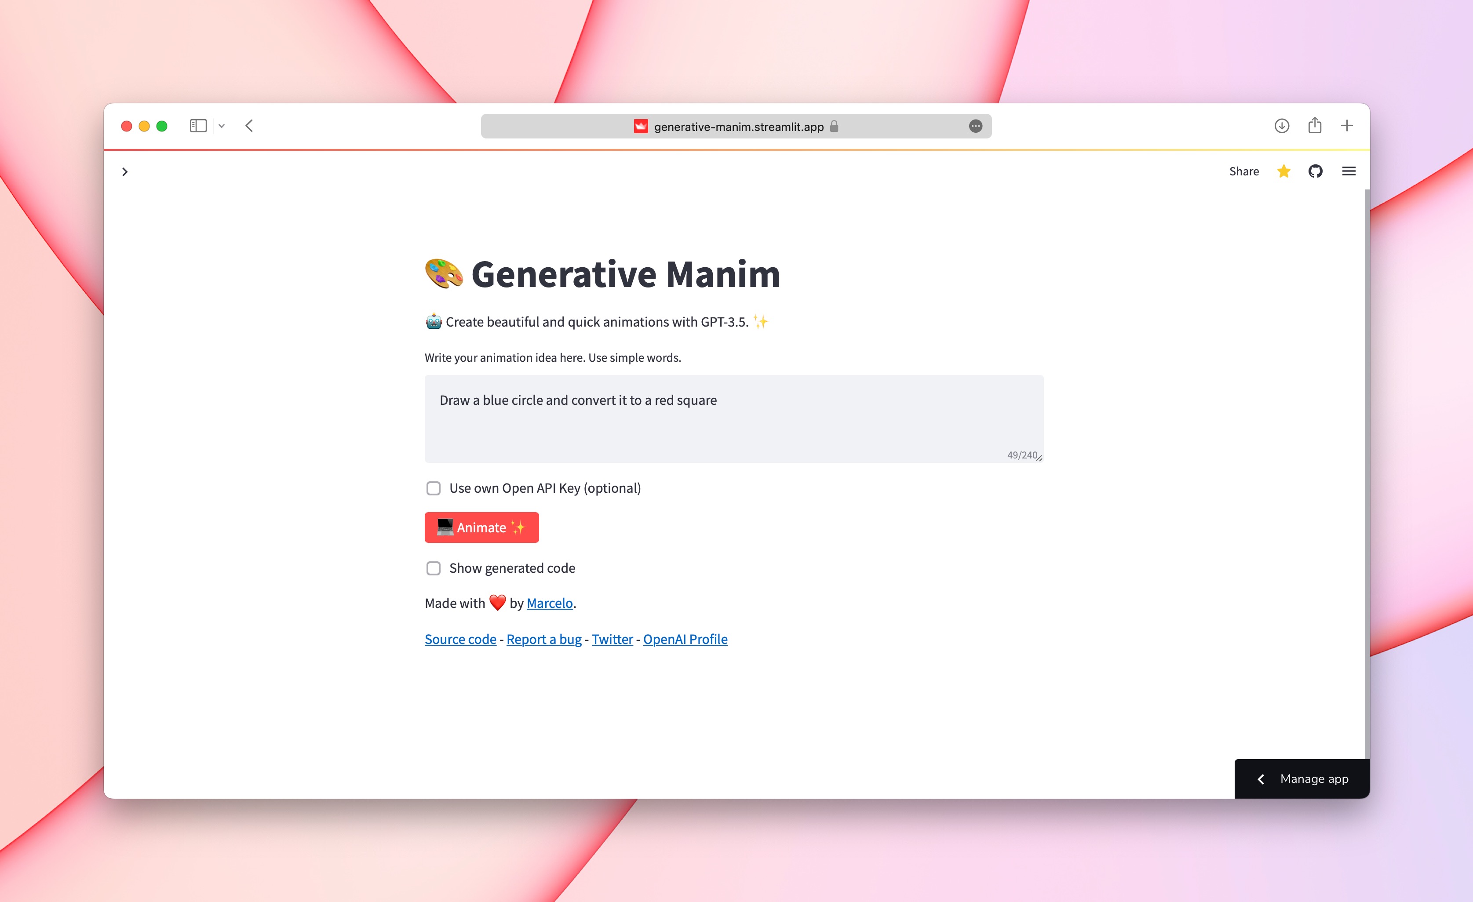
Task: Open the hamburger main menu
Action: [x=1349, y=171]
